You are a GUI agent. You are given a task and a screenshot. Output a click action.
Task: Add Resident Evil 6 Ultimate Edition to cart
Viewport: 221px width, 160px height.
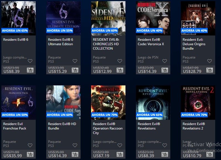click(x=75, y=70)
